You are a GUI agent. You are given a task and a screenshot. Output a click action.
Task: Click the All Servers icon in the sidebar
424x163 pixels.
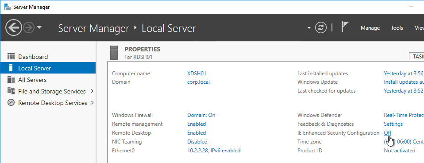click(11, 80)
